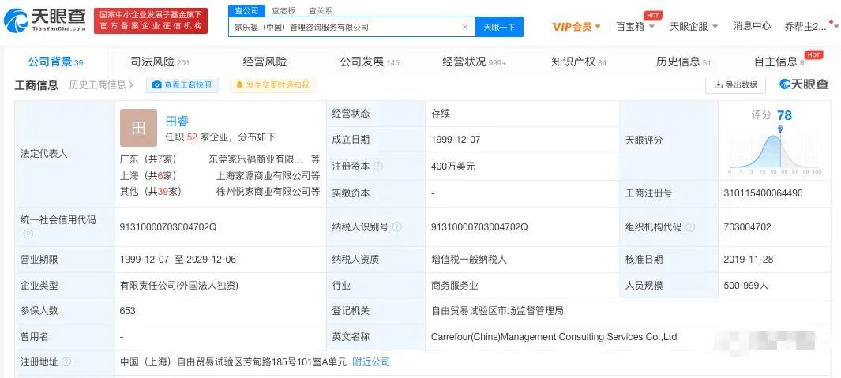841x378 pixels.
Task: Open the 自主信息 tab
Action: [779, 62]
